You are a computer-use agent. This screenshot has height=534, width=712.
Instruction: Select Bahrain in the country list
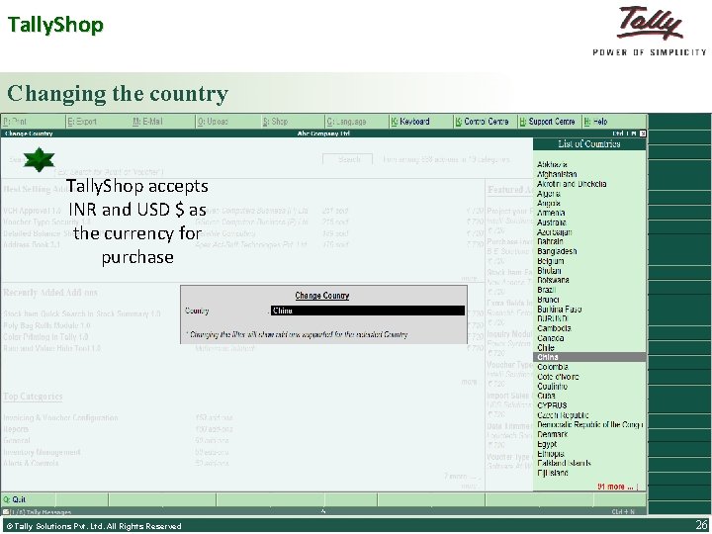pyautogui.click(x=550, y=241)
